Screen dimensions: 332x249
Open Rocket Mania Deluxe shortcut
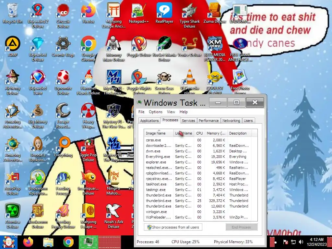[164, 49]
